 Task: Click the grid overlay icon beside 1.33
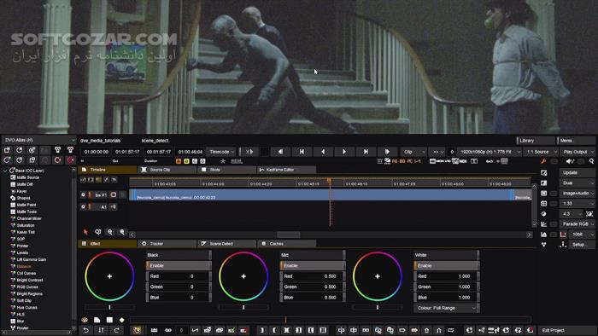click(x=543, y=204)
